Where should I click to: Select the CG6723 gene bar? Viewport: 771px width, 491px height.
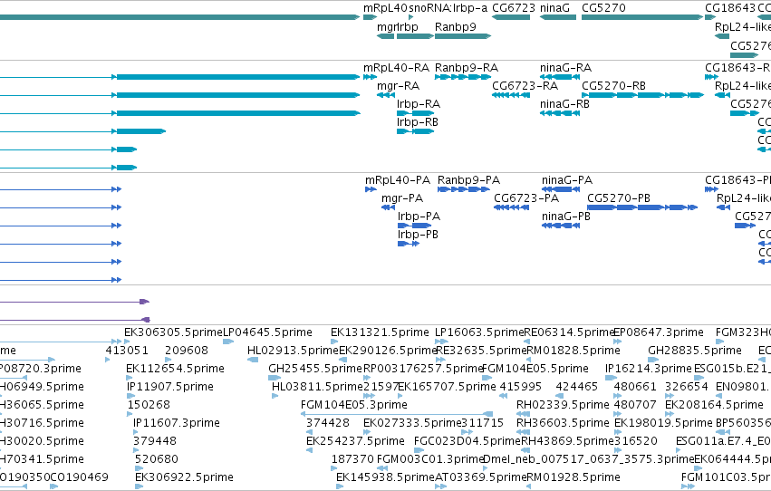511,17
